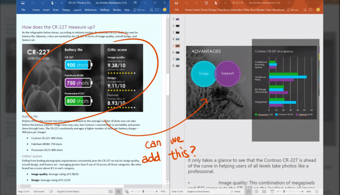Select slide 4 thumbnail in PowerPoint
Screen dimensions: 340x195
click(x=178, y=39)
